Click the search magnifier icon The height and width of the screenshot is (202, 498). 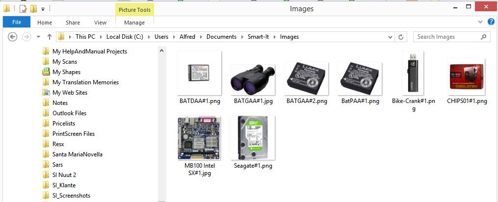point(483,37)
